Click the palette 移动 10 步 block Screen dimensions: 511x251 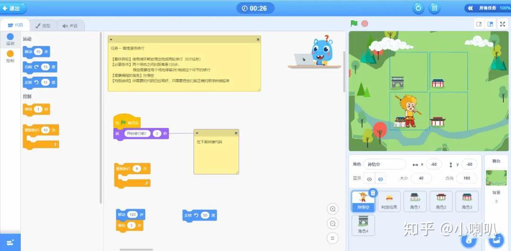pos(36,52)
